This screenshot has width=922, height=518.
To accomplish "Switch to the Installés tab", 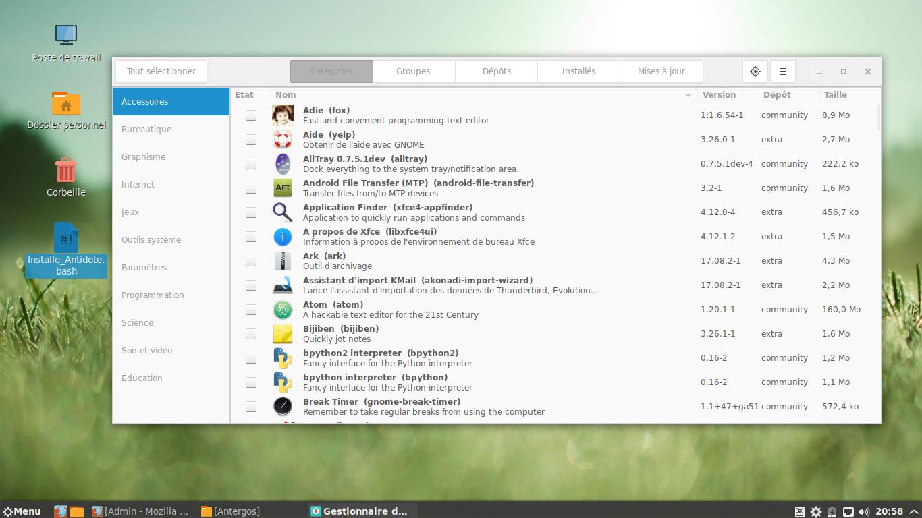I will pos(578,71).
